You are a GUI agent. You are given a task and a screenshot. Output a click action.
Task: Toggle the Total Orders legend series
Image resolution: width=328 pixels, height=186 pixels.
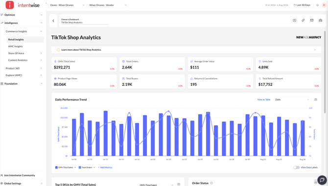(87, 167)
